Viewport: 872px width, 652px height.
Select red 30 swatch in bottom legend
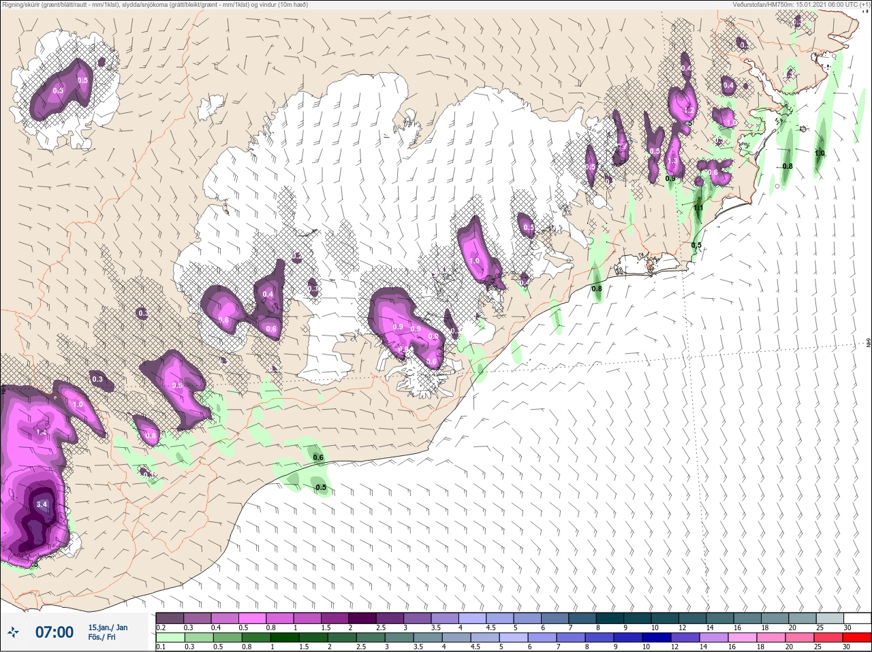tap(857, 638)
